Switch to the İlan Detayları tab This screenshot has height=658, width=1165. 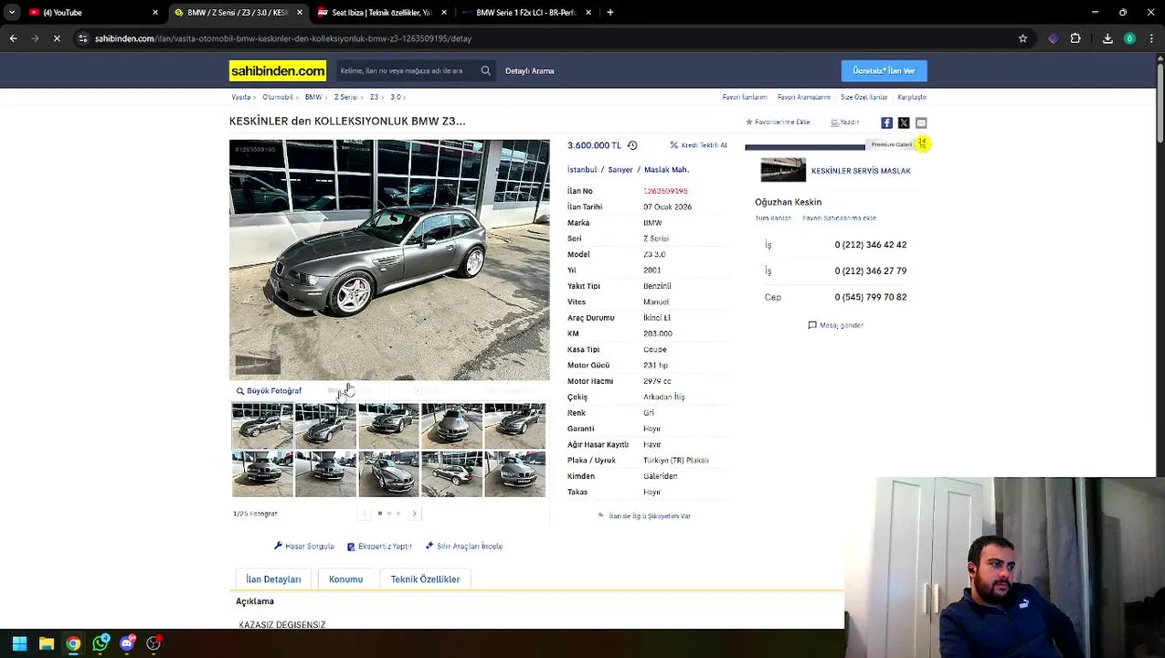273,579
